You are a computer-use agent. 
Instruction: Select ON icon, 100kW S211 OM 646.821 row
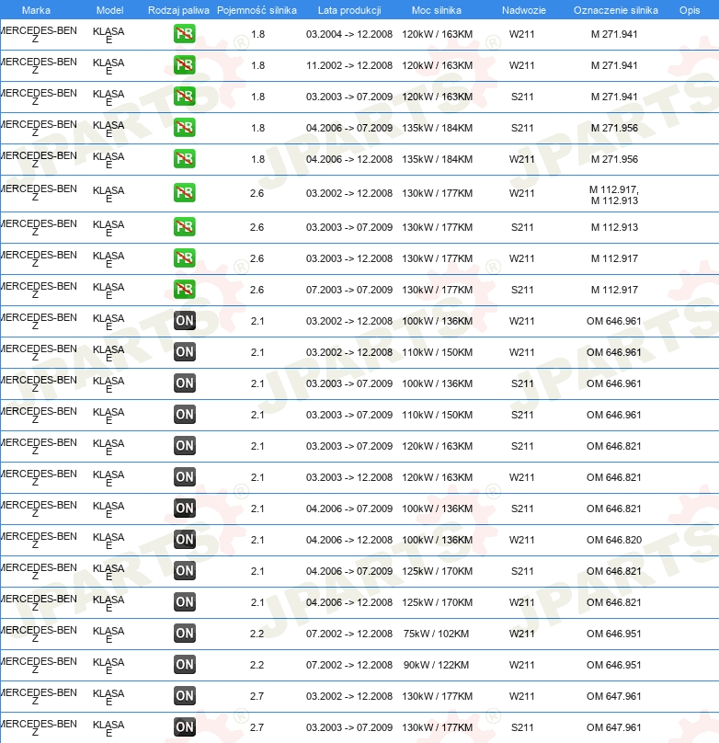pyautogui.click(x=184, y=509)
